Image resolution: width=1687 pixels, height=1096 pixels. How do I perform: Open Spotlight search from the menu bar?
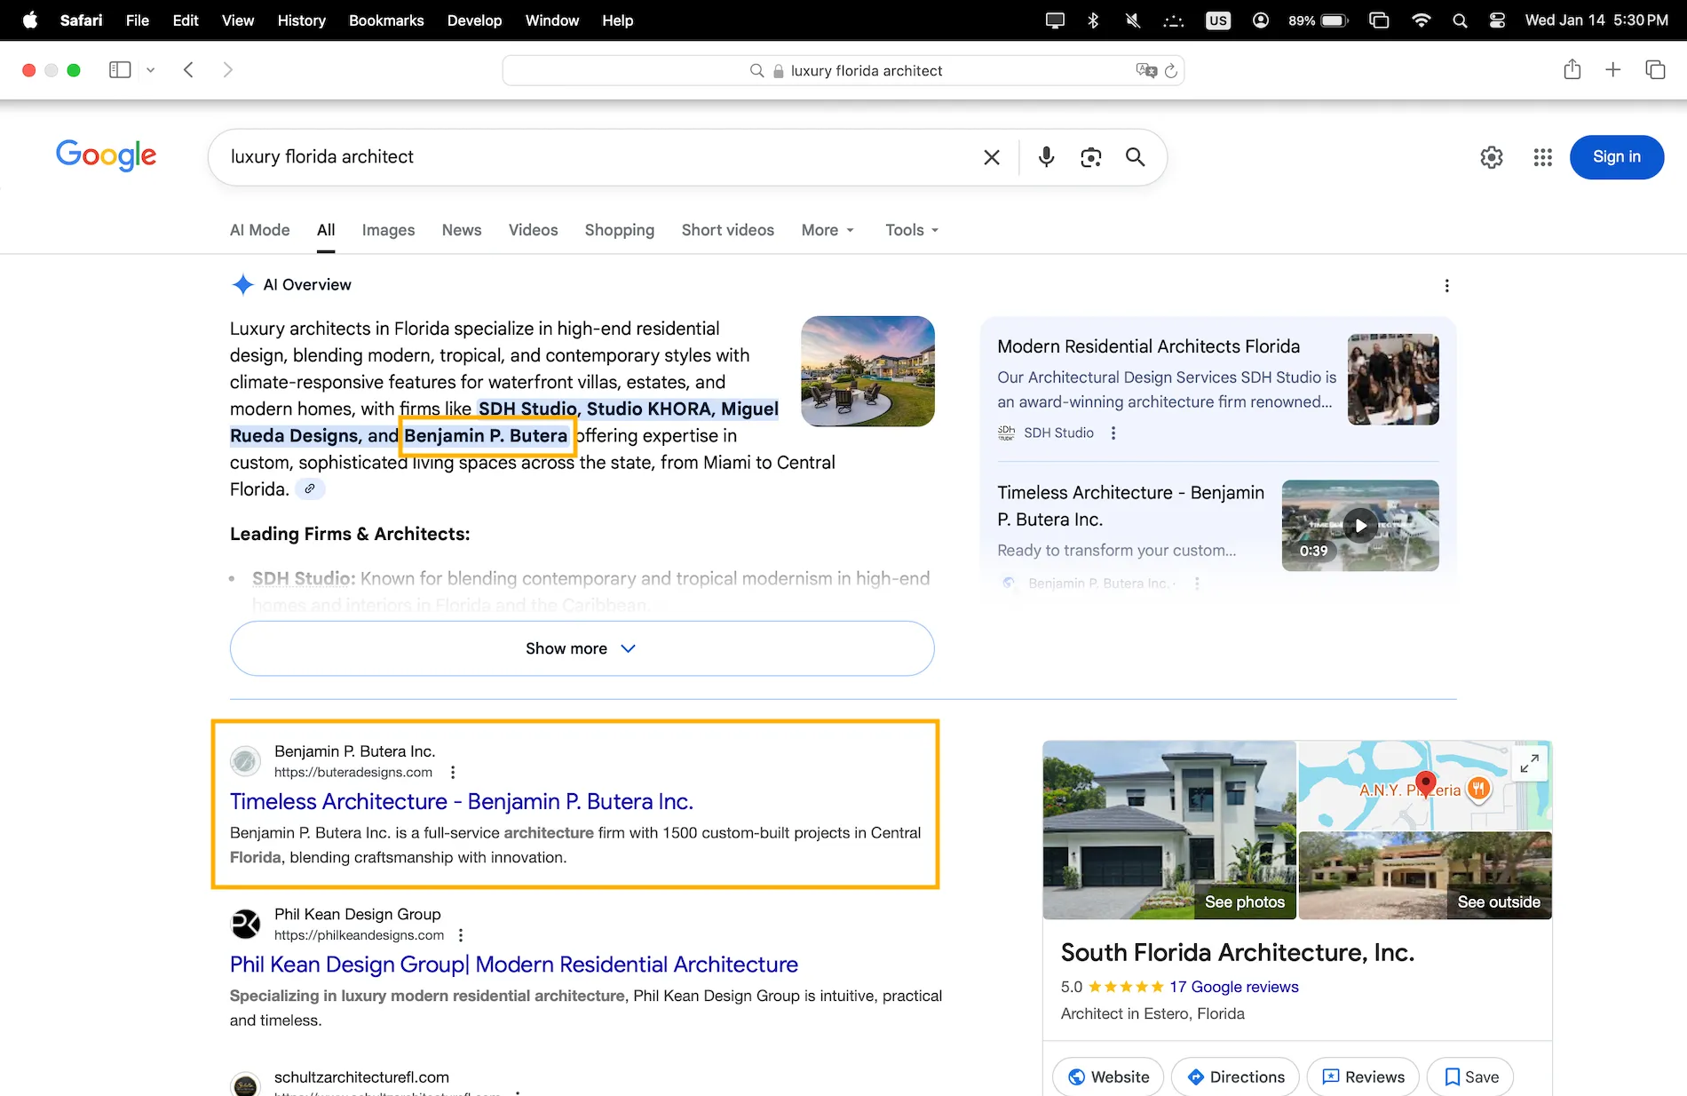1460,20
